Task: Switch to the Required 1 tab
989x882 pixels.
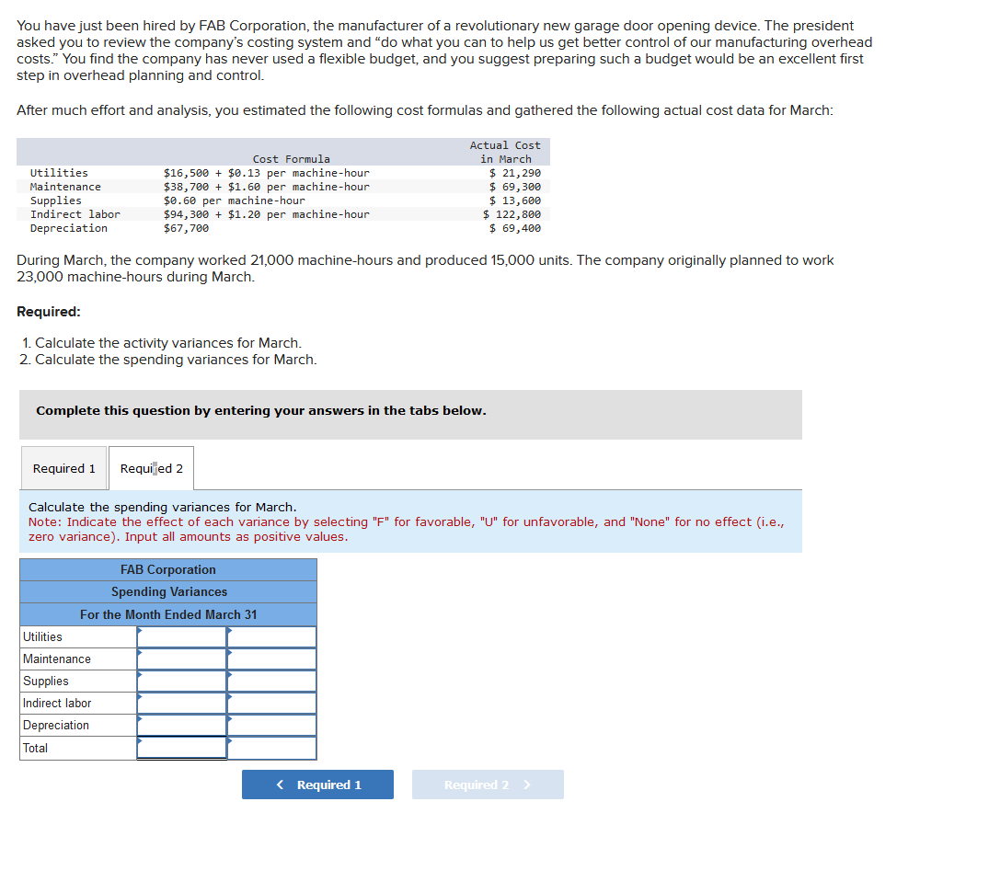Action: 63,468
